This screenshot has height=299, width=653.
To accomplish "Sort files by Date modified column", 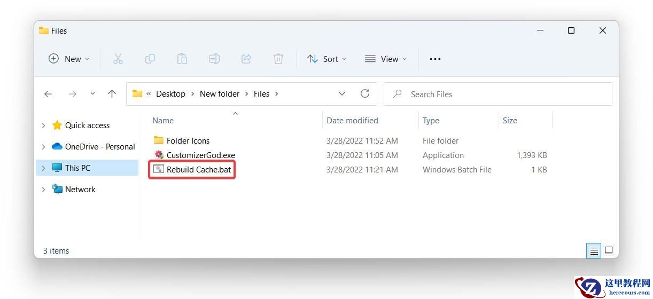I will 352,121.
